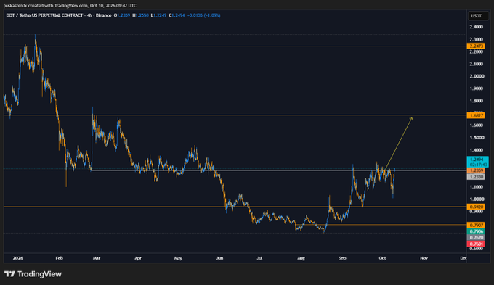The height and width of the screenshot is (285, 494).
Task: Select the 1.2359 orange price label
Action: pos(476,170)
